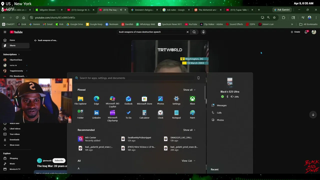Open the YouTube hamburger guide menu

coord(5,32)
